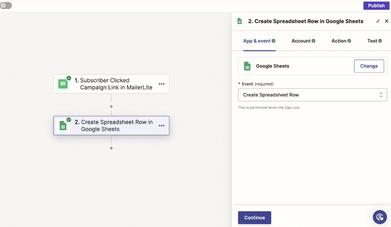Image resolution: width=391 pixels, height=227 pixels.
Task: Open the three-dot menu for the MailerLite step
Action: (161, 84)
